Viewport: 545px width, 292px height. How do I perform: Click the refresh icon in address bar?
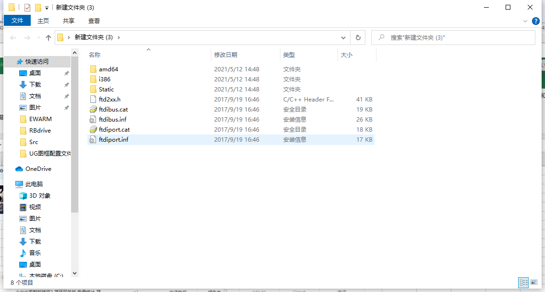(x=358, y=37)
